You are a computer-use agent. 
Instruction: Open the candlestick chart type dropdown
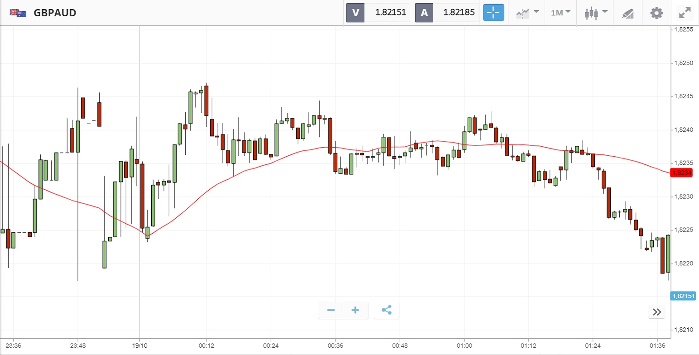pos(594,13)
